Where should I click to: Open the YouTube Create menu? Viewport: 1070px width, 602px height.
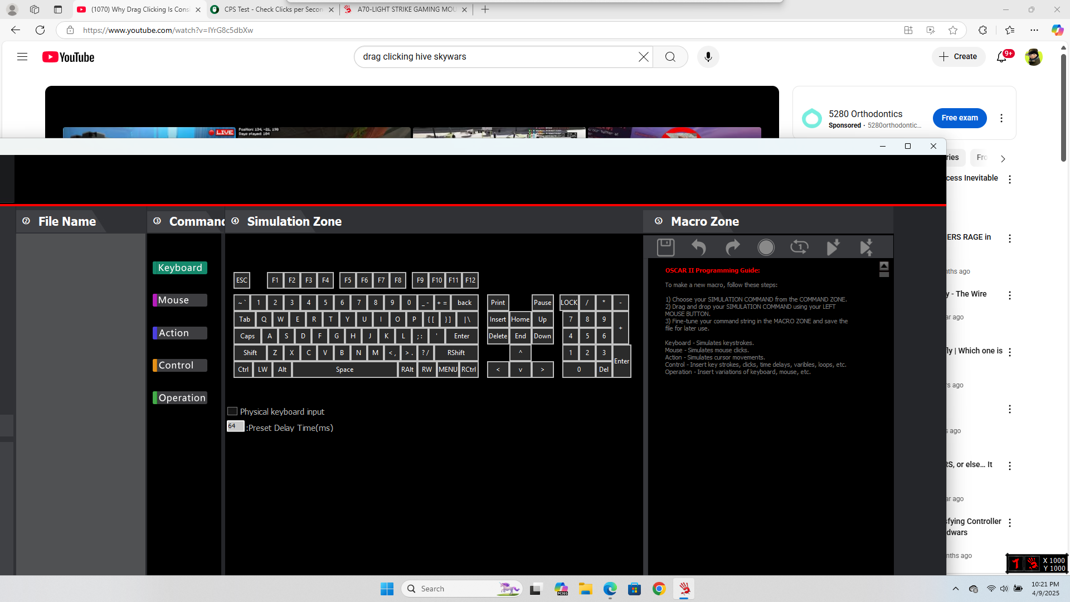[958, 57]
